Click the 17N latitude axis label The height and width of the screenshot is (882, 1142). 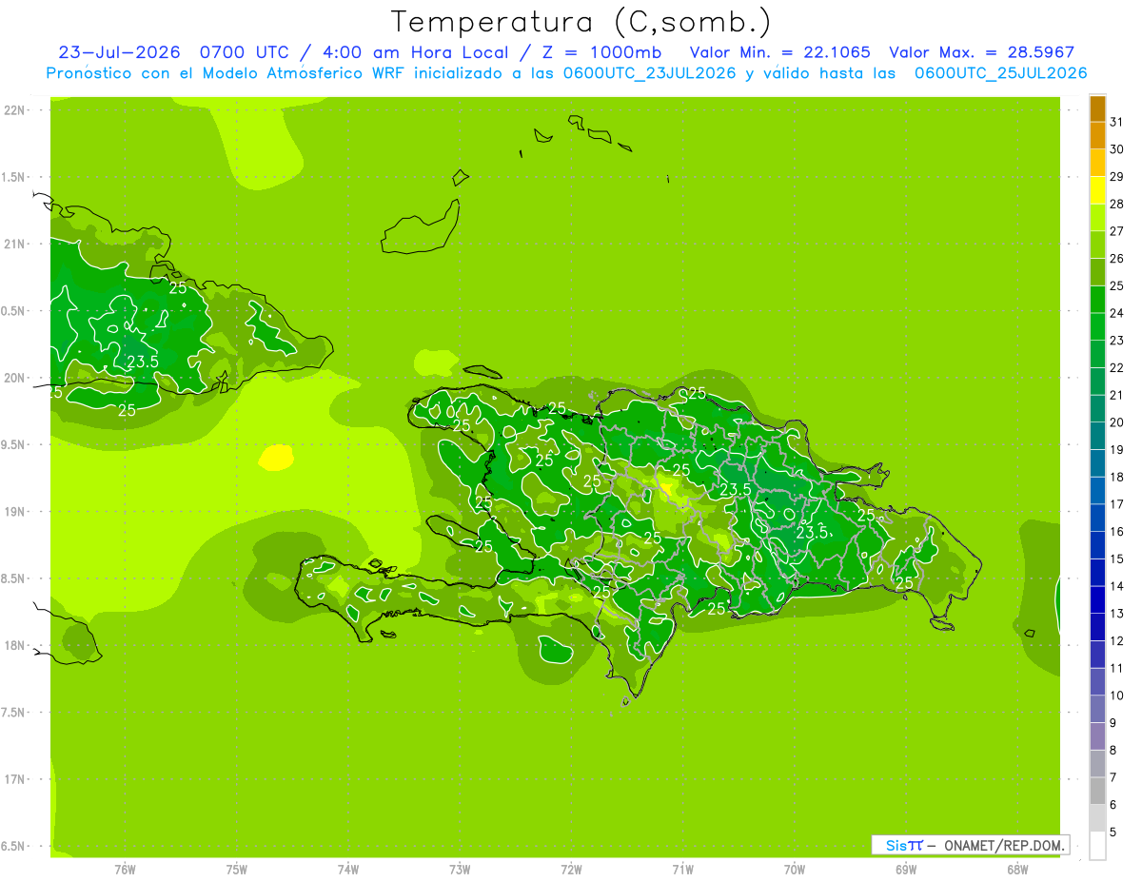13,779
